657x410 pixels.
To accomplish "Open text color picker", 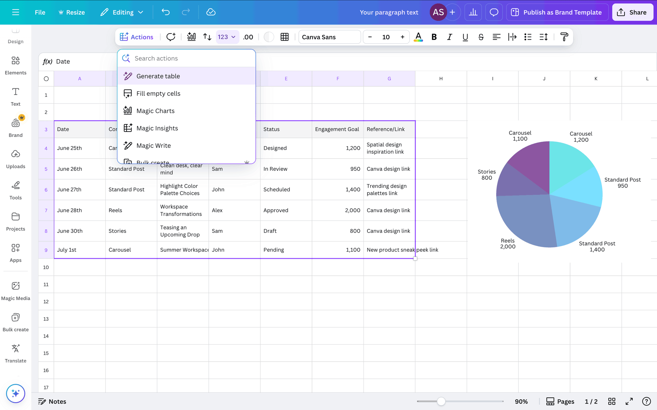I will [418, 37].
